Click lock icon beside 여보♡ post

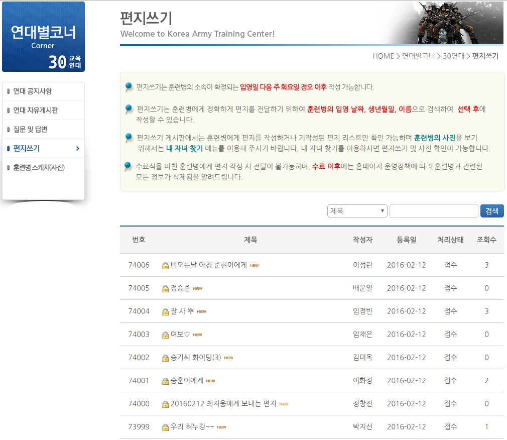point(165,335)
